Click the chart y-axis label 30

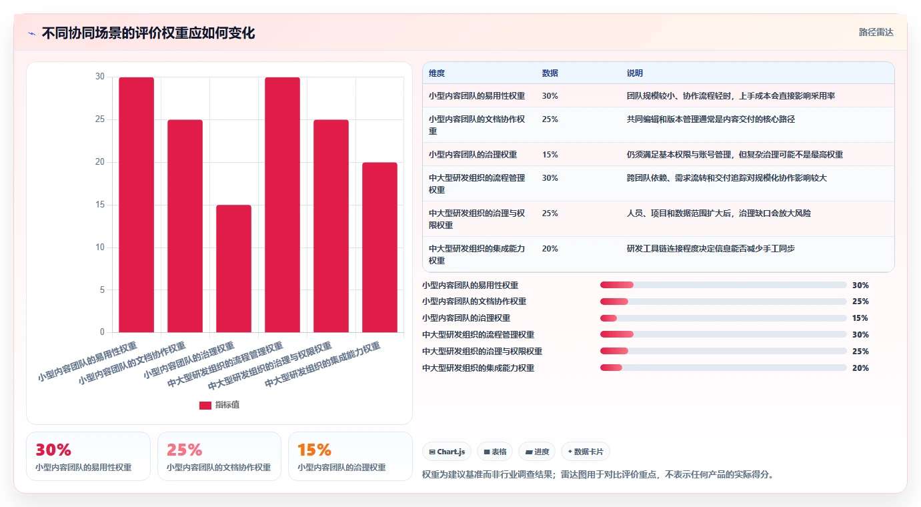100,77
